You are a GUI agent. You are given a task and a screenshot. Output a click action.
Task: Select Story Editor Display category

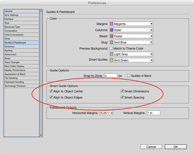coord(22,66)
